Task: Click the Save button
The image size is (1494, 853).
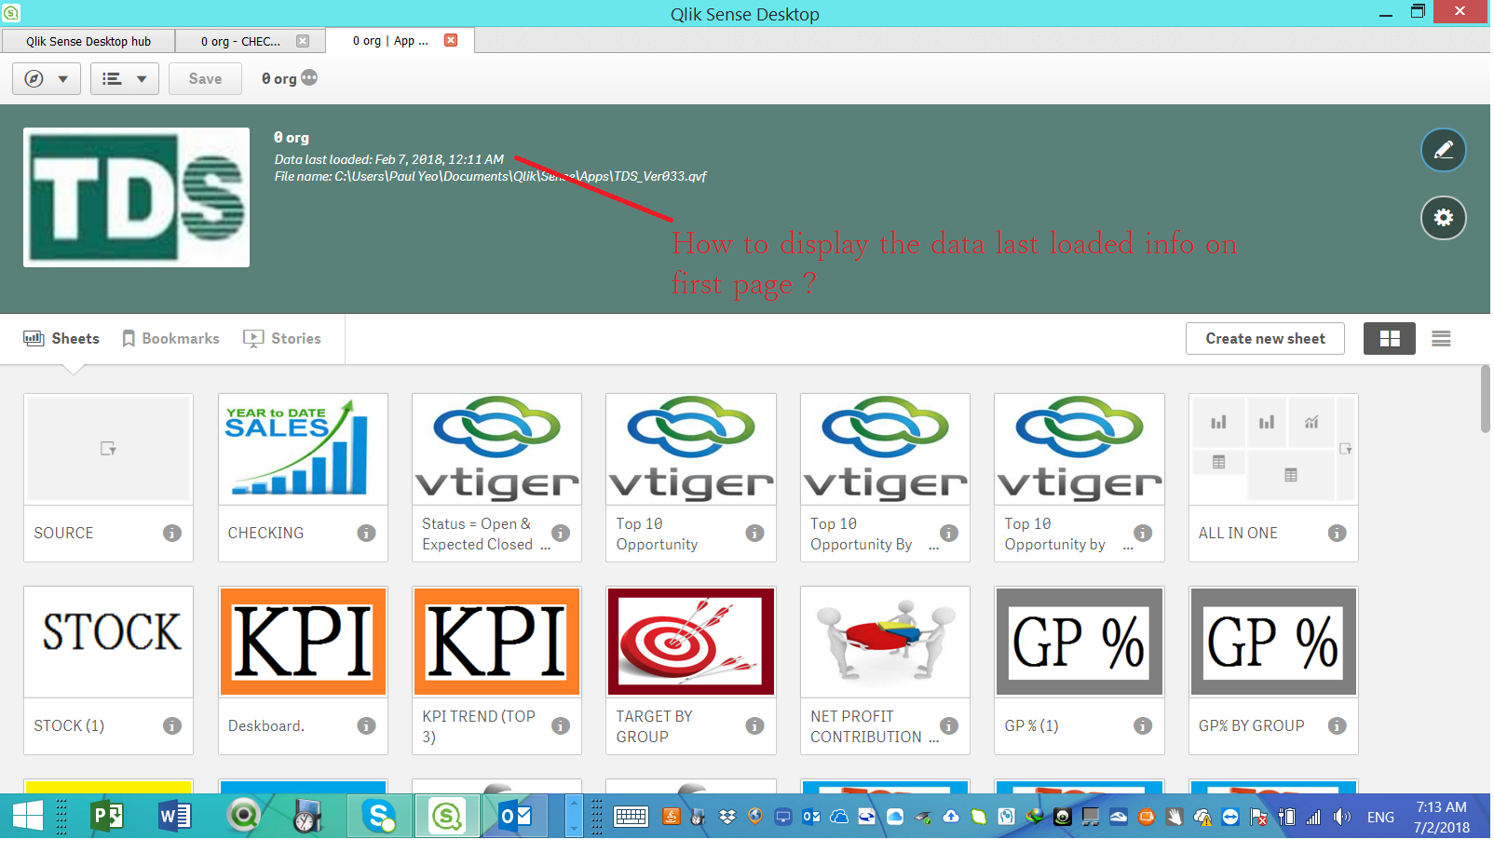Action: point(205,79)
